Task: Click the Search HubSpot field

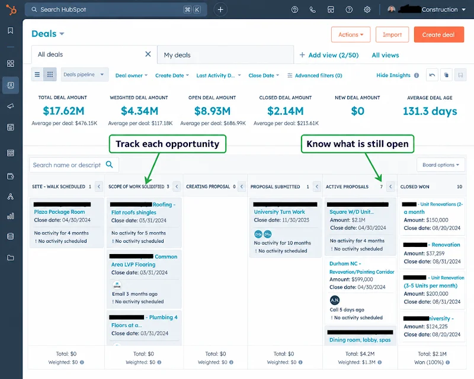Action: coord(116,9)
